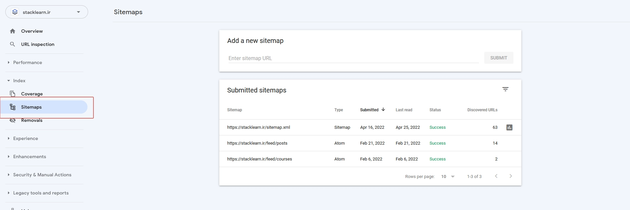Click the Atom type for feed/posts
This screenshot has width=630, height=210.
340,143
